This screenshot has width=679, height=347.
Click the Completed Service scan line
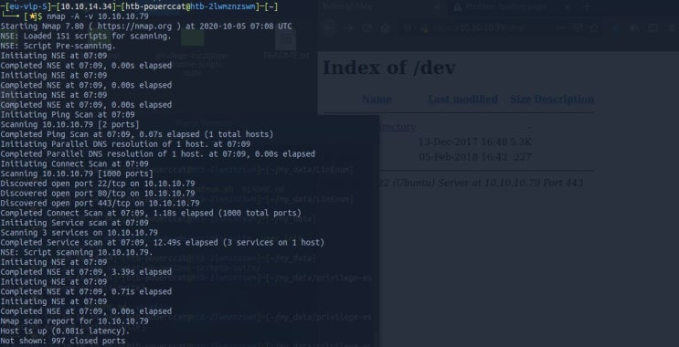tap(163, 242)
